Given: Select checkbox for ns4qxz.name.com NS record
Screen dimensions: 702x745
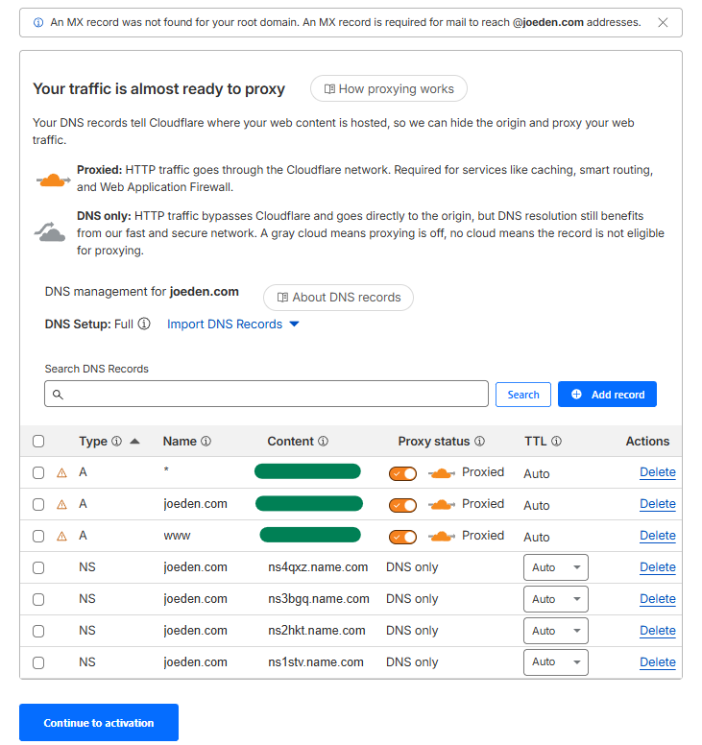Looking at the screenshot, I should [x=38, y=567].
